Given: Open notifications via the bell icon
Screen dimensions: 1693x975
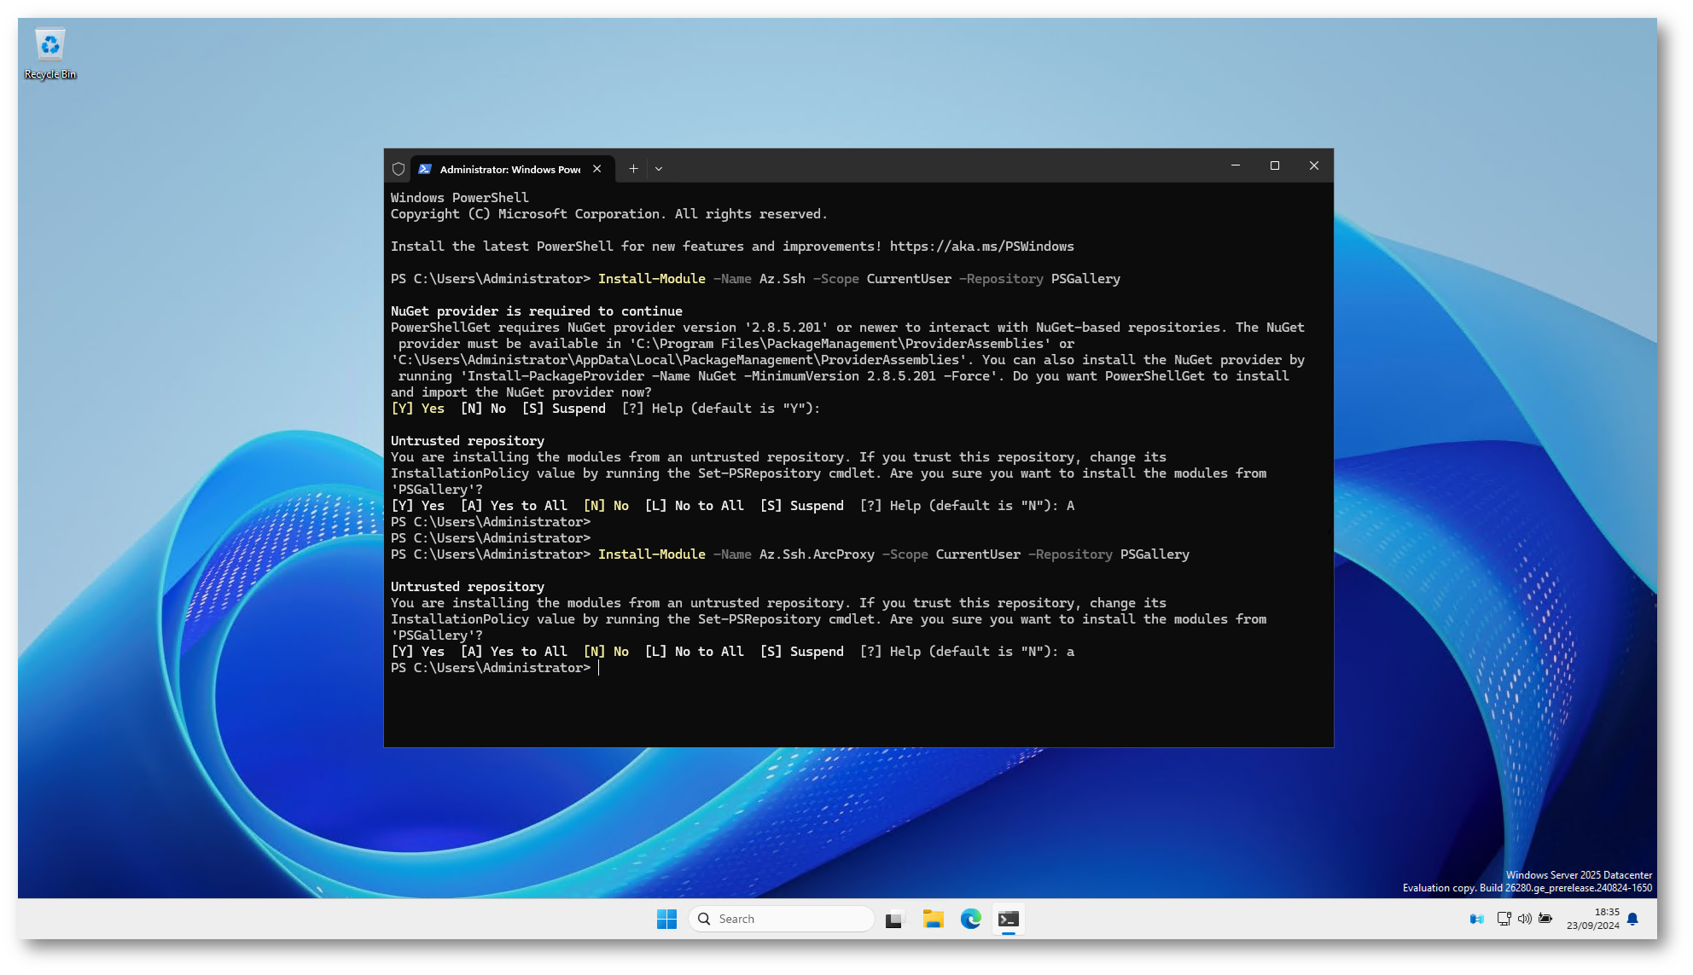Looking at the screenshot, I should click(1632, 919).
